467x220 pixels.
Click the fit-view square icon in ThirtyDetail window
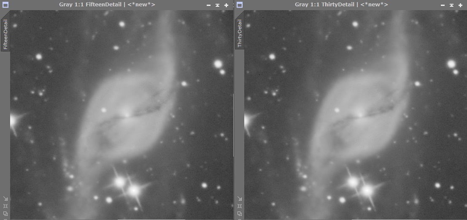[240, 206]
